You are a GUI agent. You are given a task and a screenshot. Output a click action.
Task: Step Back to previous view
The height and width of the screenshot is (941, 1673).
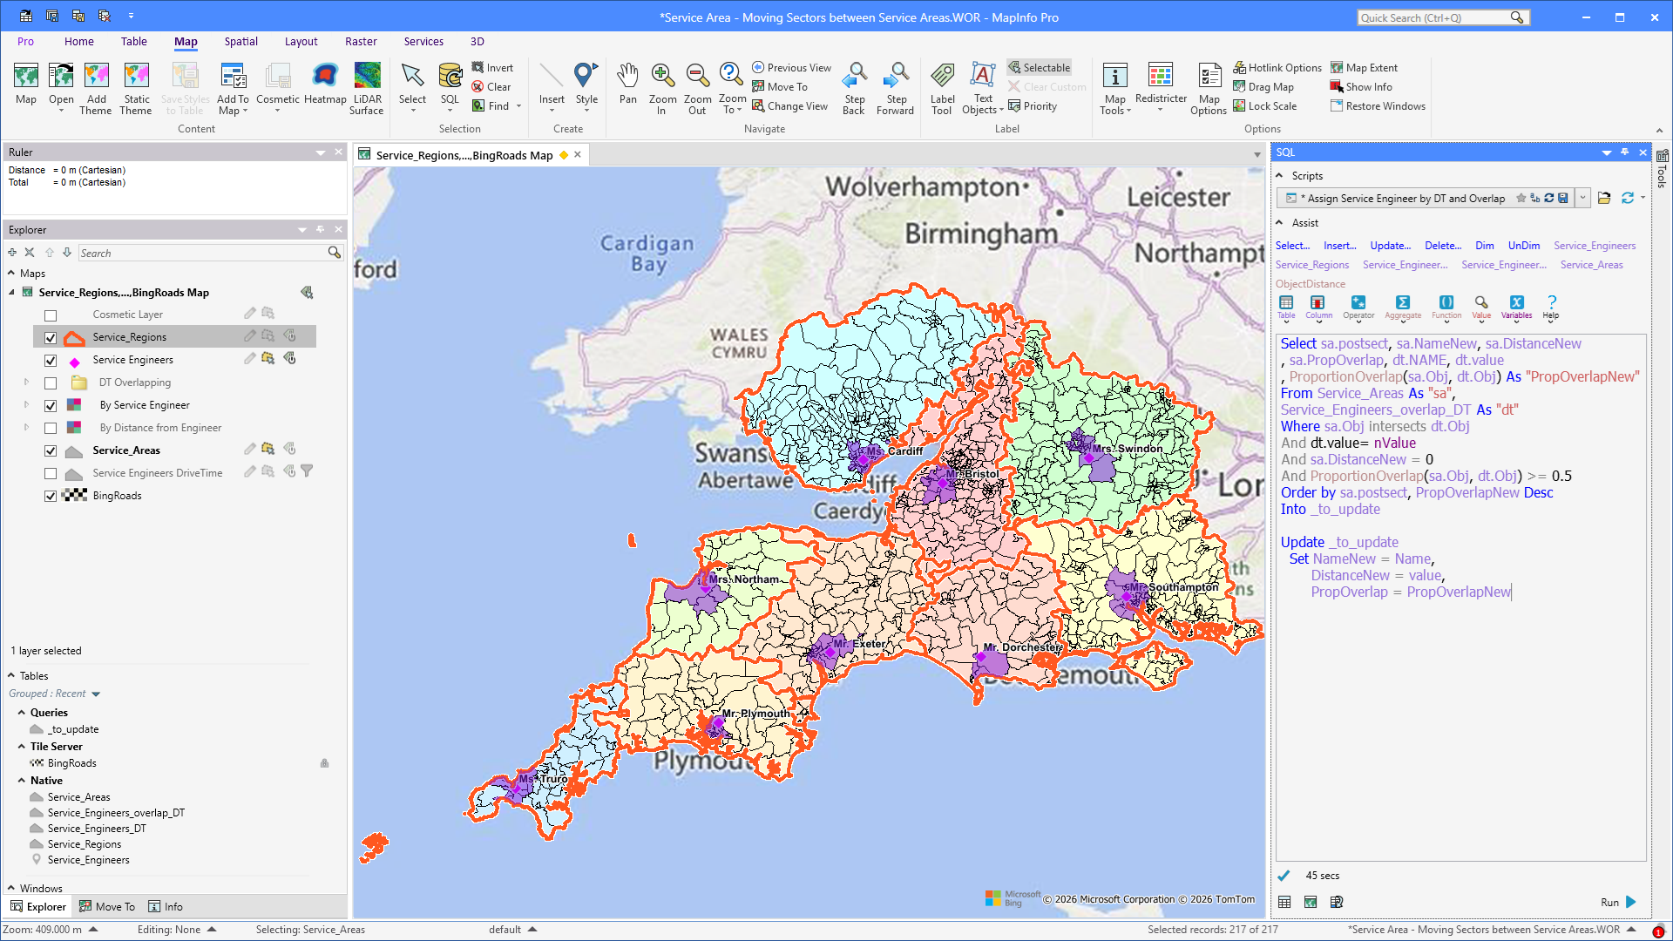[854, 88]
